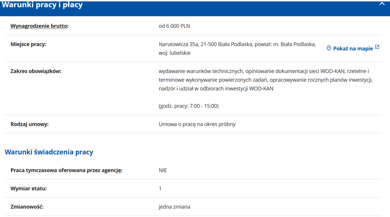Viewport: 390px width, 217px height.
Task: Click the Praca tymczasowa oferowana przez agencję label
Action: coord(66,170)
